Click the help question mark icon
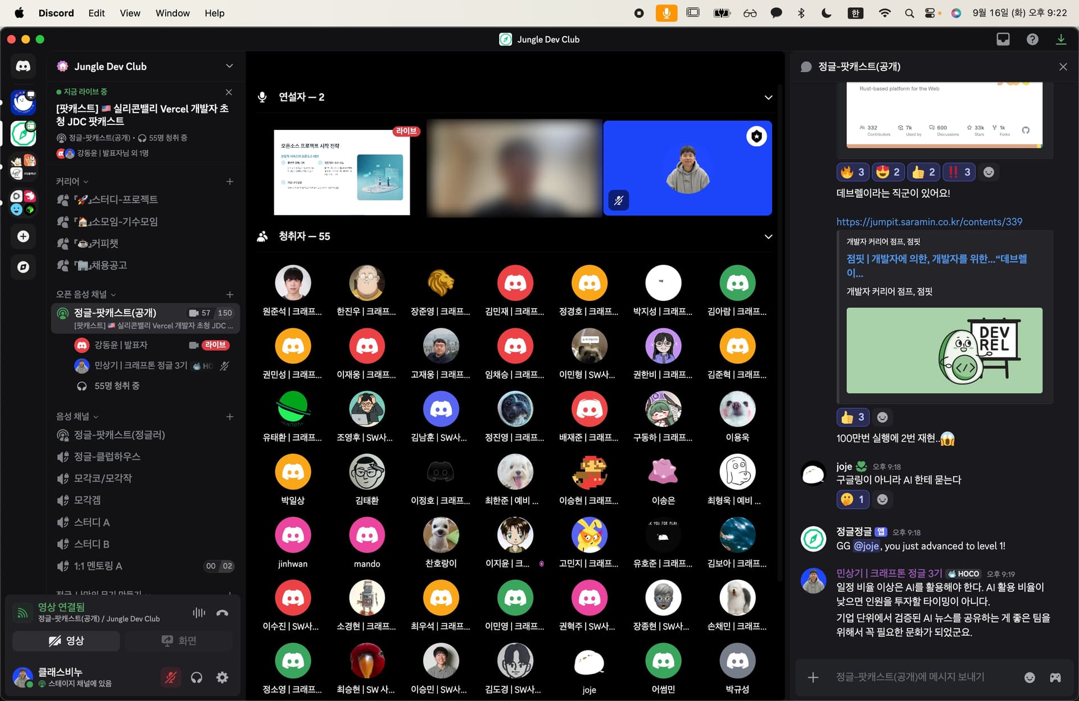This screenshot has width=1079, height=701. tap(1032, 39)
